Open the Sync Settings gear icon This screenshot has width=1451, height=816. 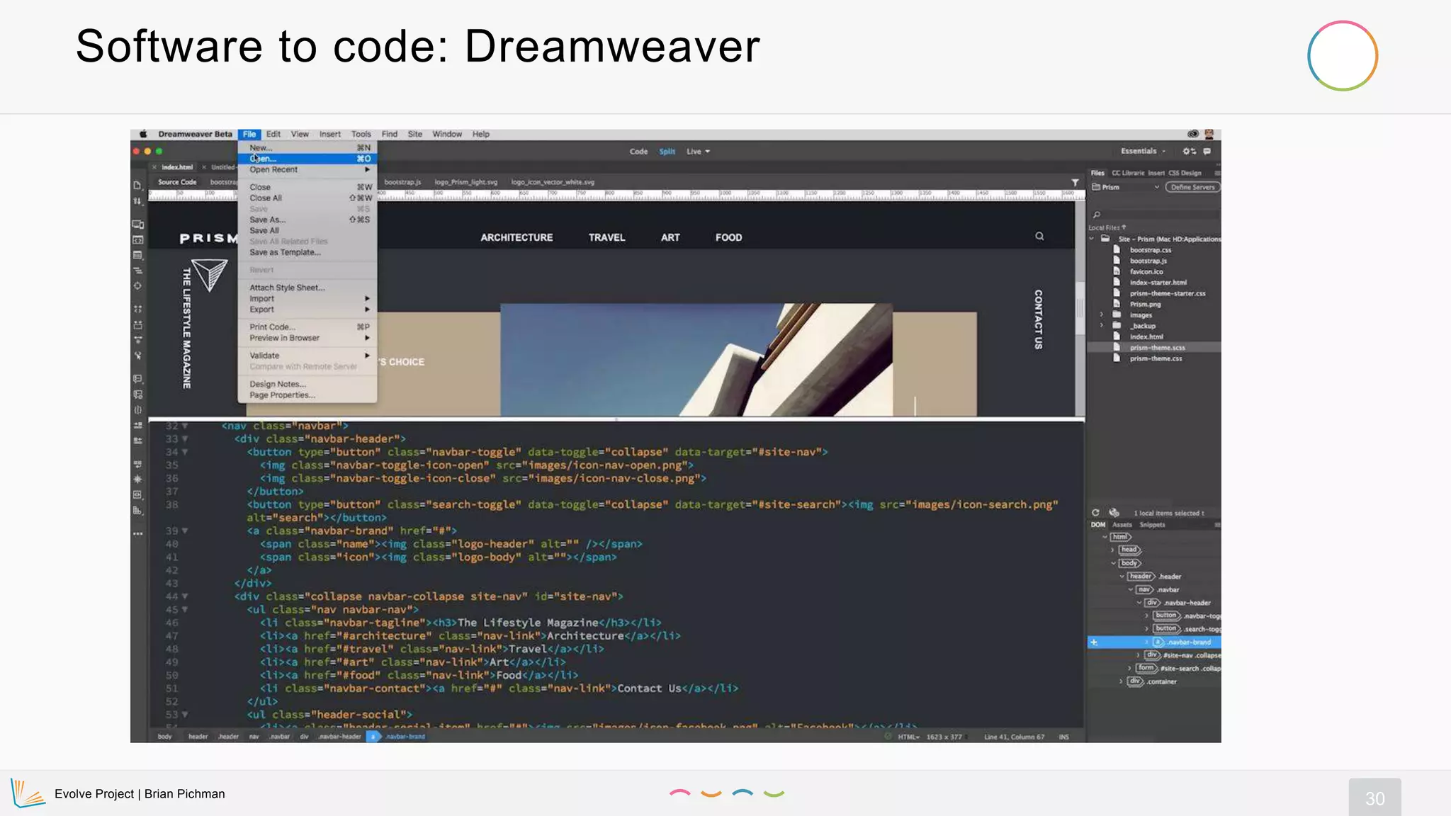[1189, 151]
